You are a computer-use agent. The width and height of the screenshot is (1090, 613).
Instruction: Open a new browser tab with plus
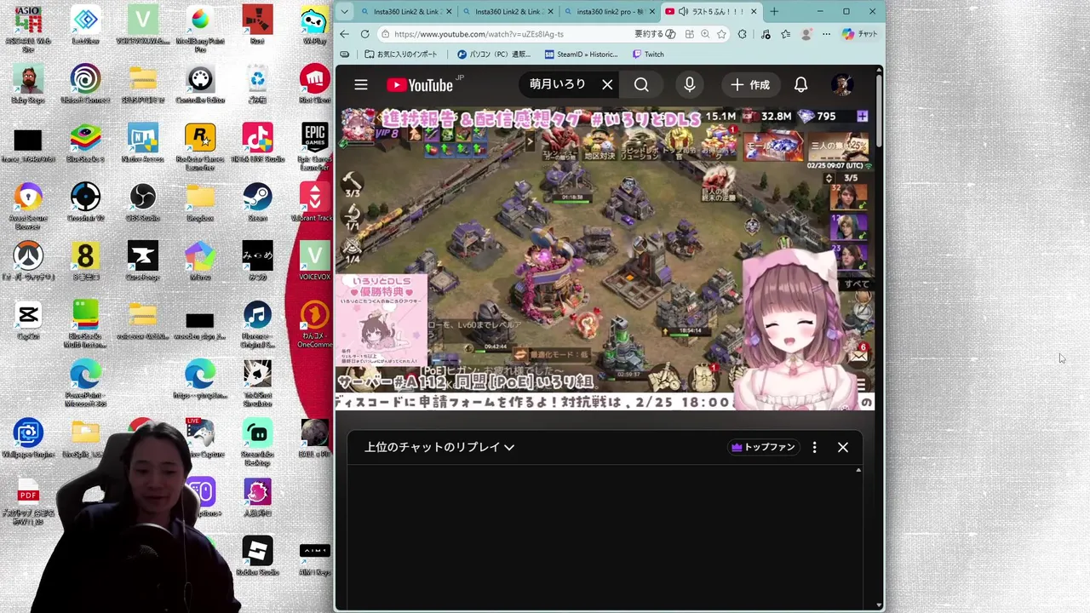(x=774, y=11)
